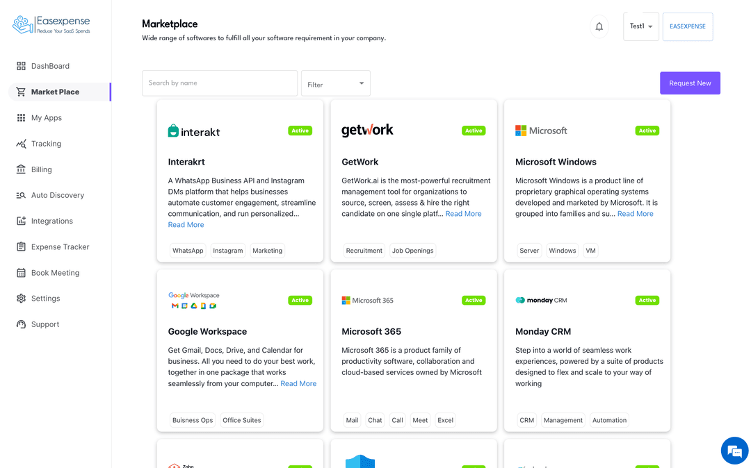Expand the Filter dropdown
The width and height of the screenshot is (751, 468).
(336, 83)
